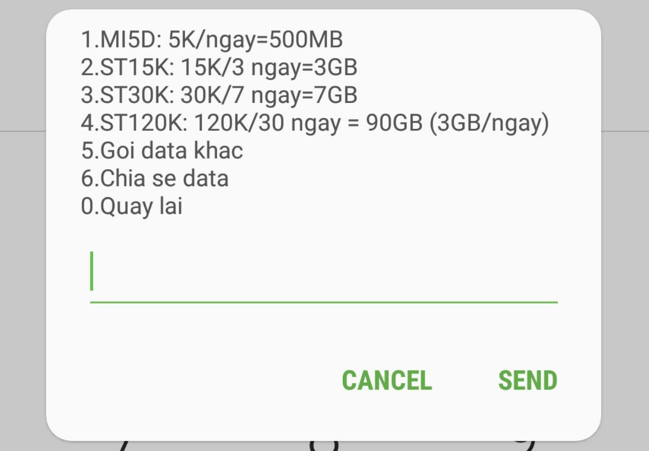The height and width of the screenshot is (451, 649).
Task: Tap the partially hidden keypad digit 7
Action: click(124, 446)
